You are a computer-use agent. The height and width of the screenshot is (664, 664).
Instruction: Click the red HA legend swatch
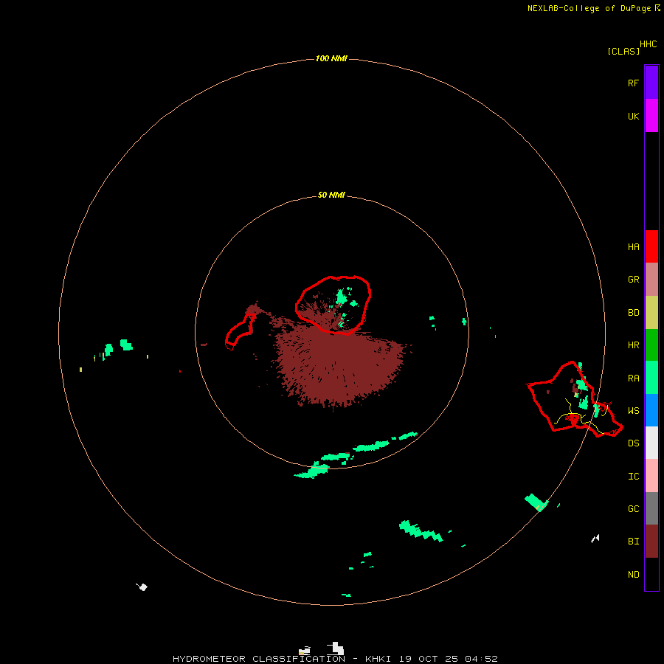pyautogui.click(x=651, y=246)
